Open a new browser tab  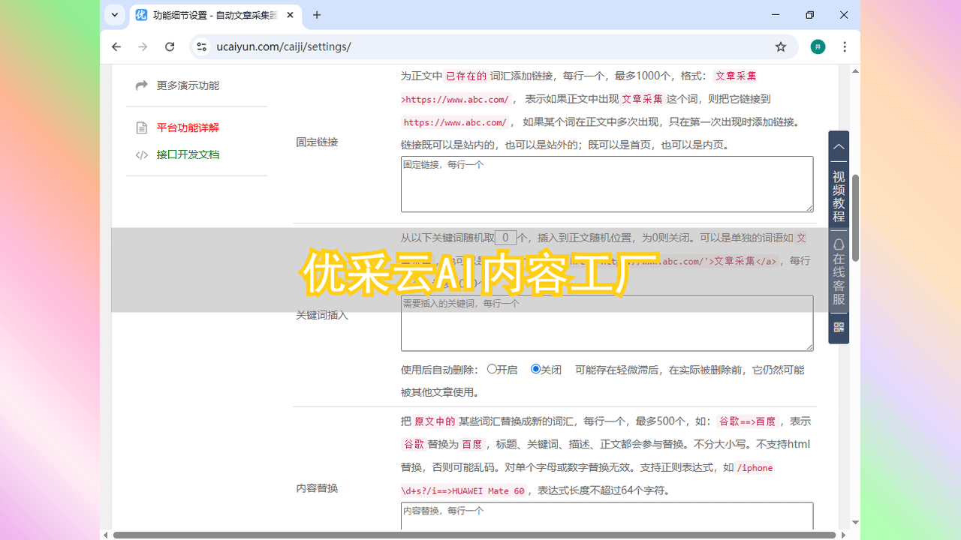coord(317,15)
